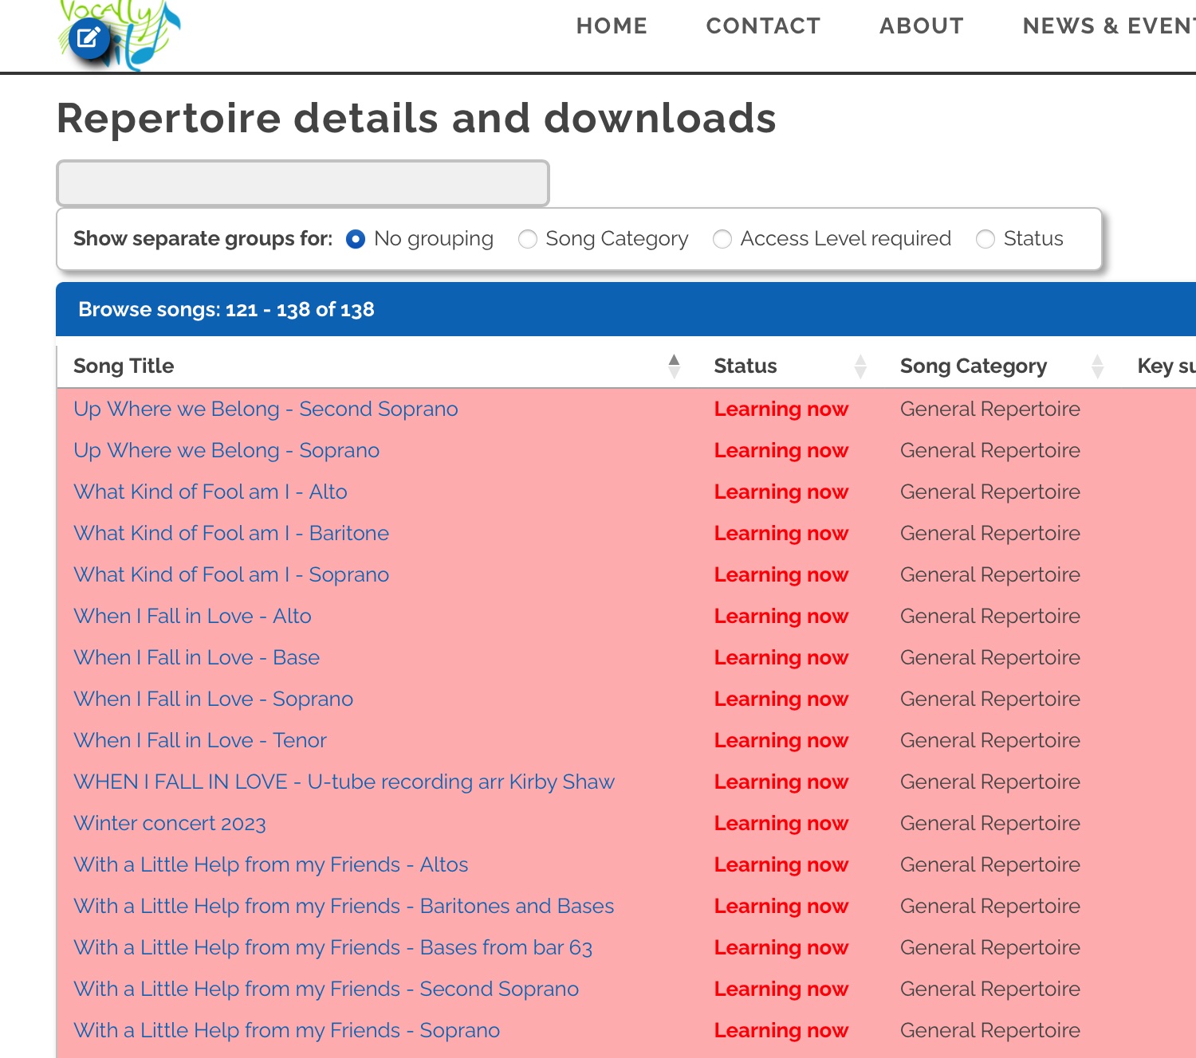Sort by Status column arrows
The image size is (1196, 1058).
click(860, 366)
